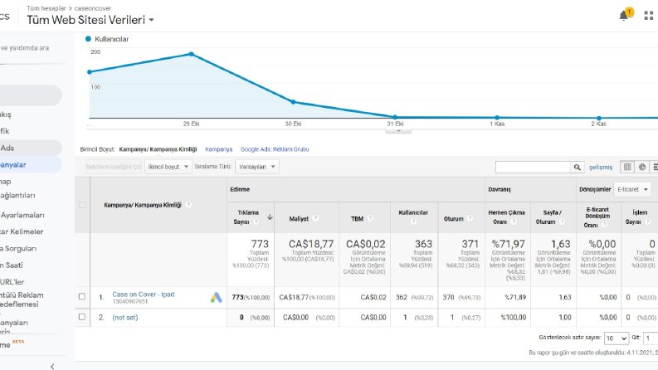
Task: Select Kampanya/ Kampanya Kimliği primary dimension
Action: tap(158, 149)
